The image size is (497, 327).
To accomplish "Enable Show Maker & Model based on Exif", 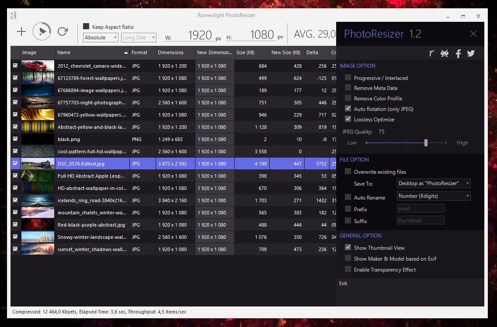I will coord(348,258).
